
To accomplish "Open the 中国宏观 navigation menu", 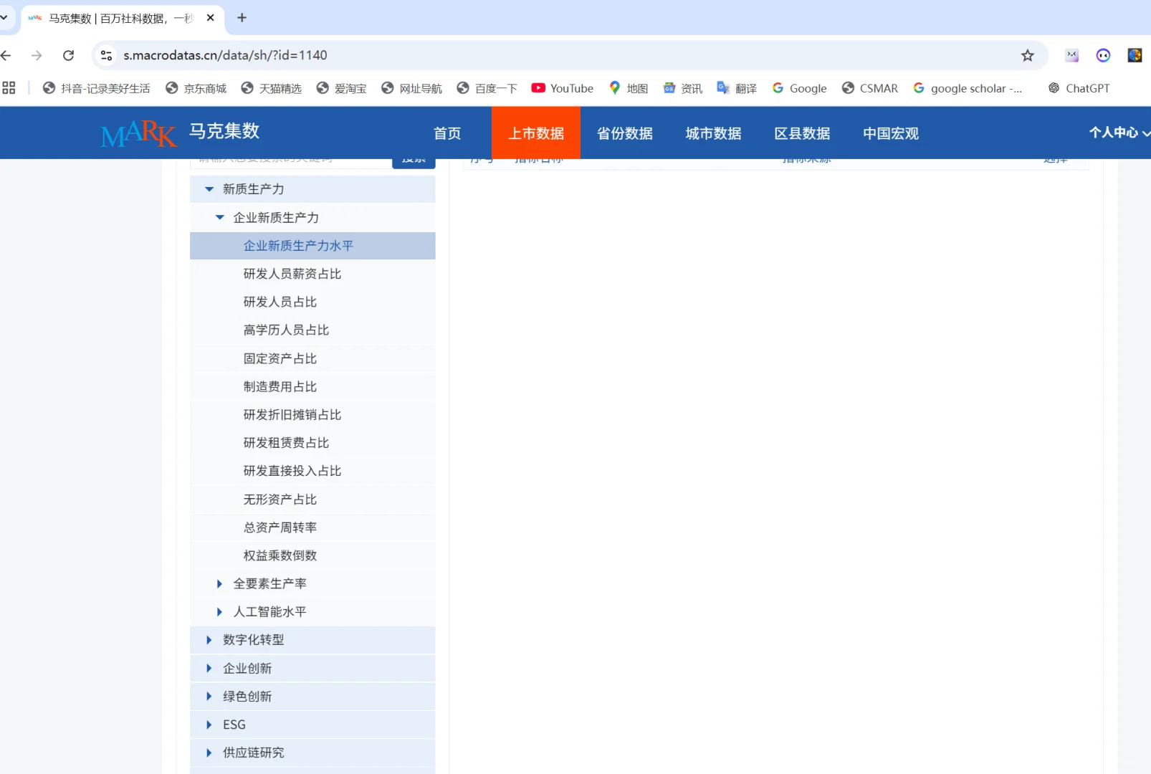I will [889, 133].
